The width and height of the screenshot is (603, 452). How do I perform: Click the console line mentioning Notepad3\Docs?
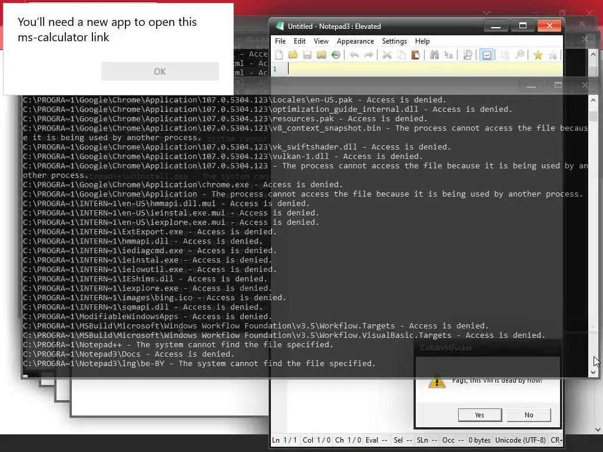coord(128,354)
